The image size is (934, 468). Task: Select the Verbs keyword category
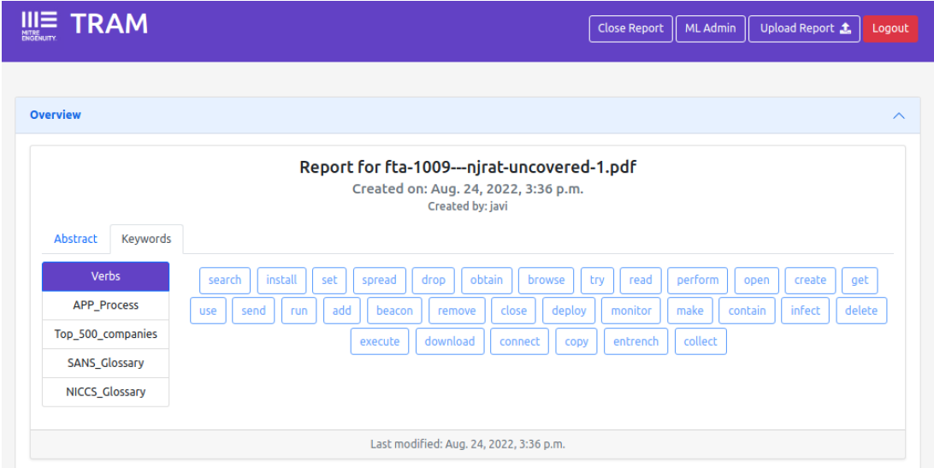(x=106, y=276)
